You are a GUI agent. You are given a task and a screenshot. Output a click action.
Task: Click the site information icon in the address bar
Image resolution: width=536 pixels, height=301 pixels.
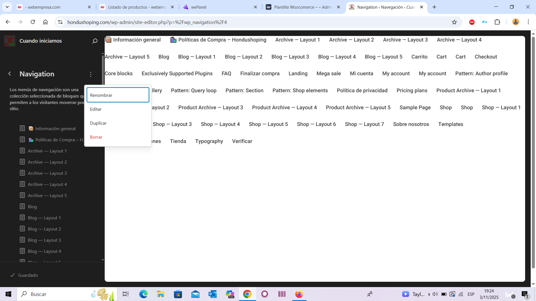pos(60,22)
